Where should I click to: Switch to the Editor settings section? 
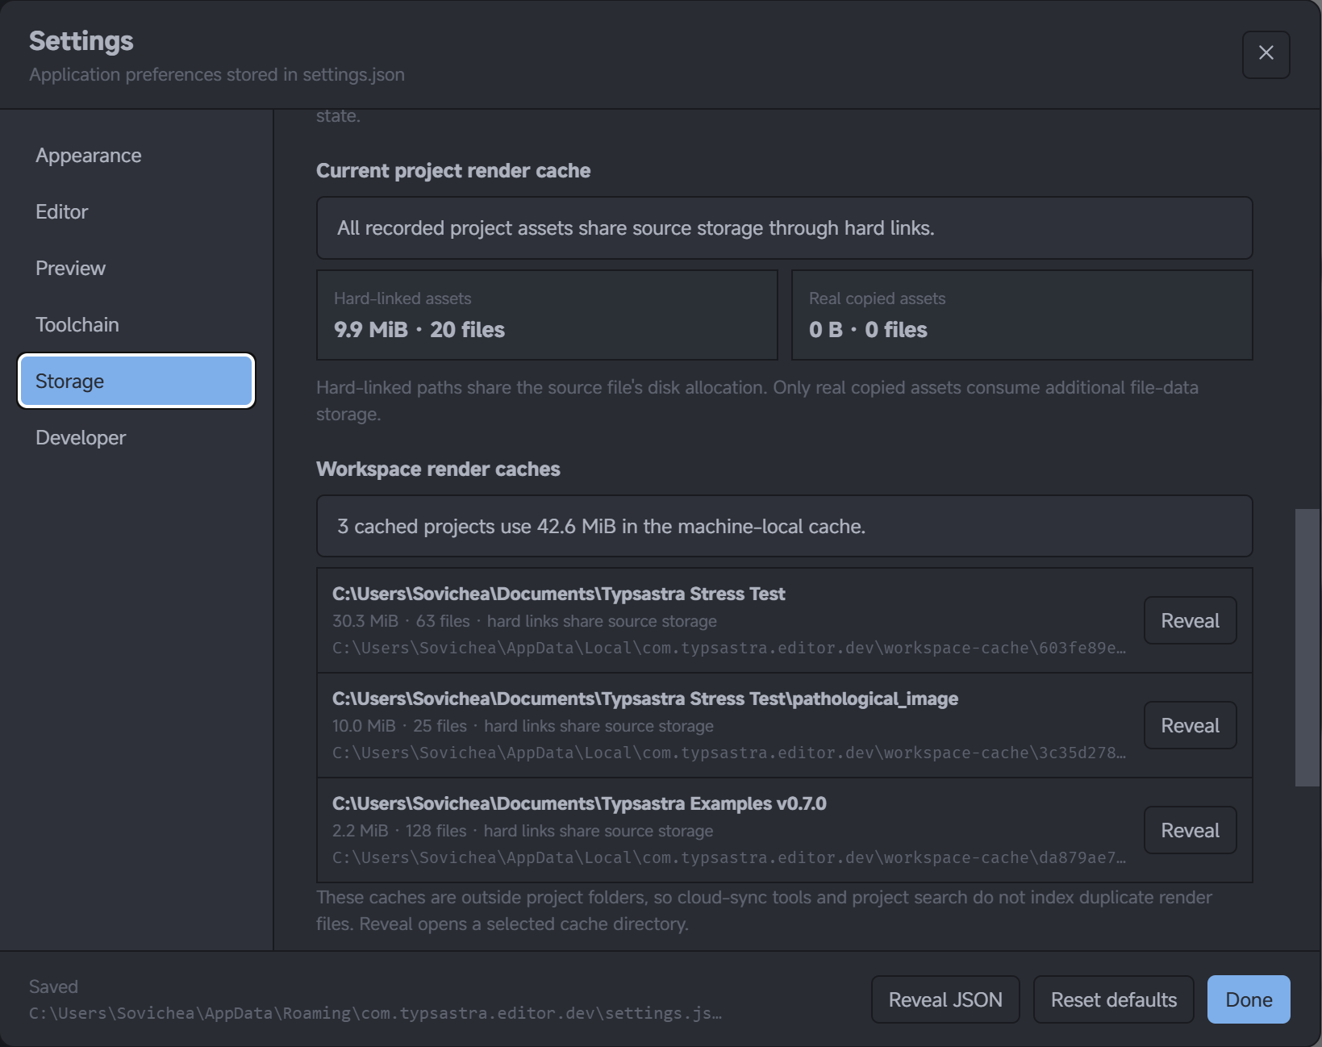point(136,212)
